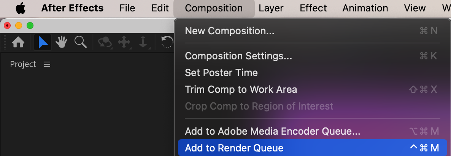Open Composition Settings from the menu
Viewport: 451px width, 156px height.
tap(238, 56)
